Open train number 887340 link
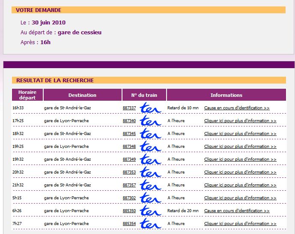This screenshot has width=295, height=234. point(129,121)
